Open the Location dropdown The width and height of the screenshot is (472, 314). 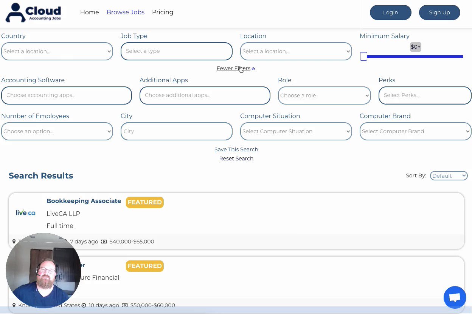click(296, 51)
